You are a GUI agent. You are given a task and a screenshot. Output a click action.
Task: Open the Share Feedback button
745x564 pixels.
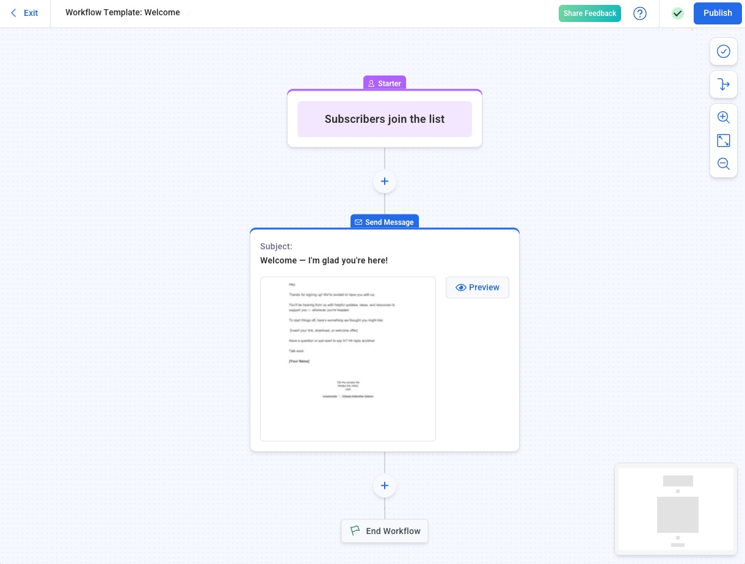click(x=589, y=13)
